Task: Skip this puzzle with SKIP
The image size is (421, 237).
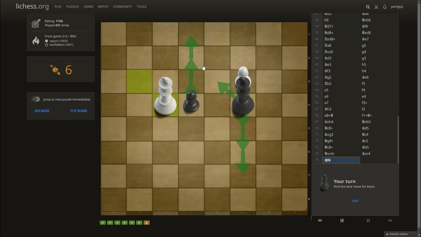Action: [x=355, y=201]
